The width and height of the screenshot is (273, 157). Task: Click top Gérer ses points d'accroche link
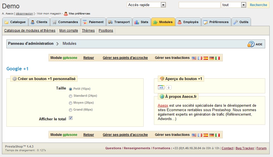[x=125, y=58]
